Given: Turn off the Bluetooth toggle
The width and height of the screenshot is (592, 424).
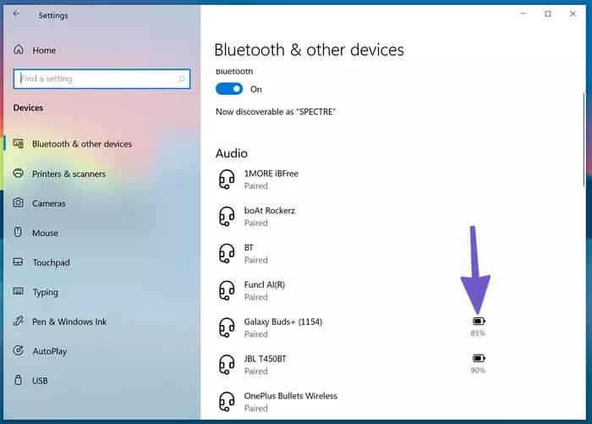Looking at the screenshot, I should point(229,89).
